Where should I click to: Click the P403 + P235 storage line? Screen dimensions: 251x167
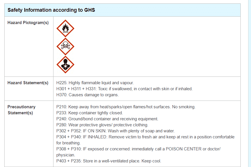[x=109, y=161]
